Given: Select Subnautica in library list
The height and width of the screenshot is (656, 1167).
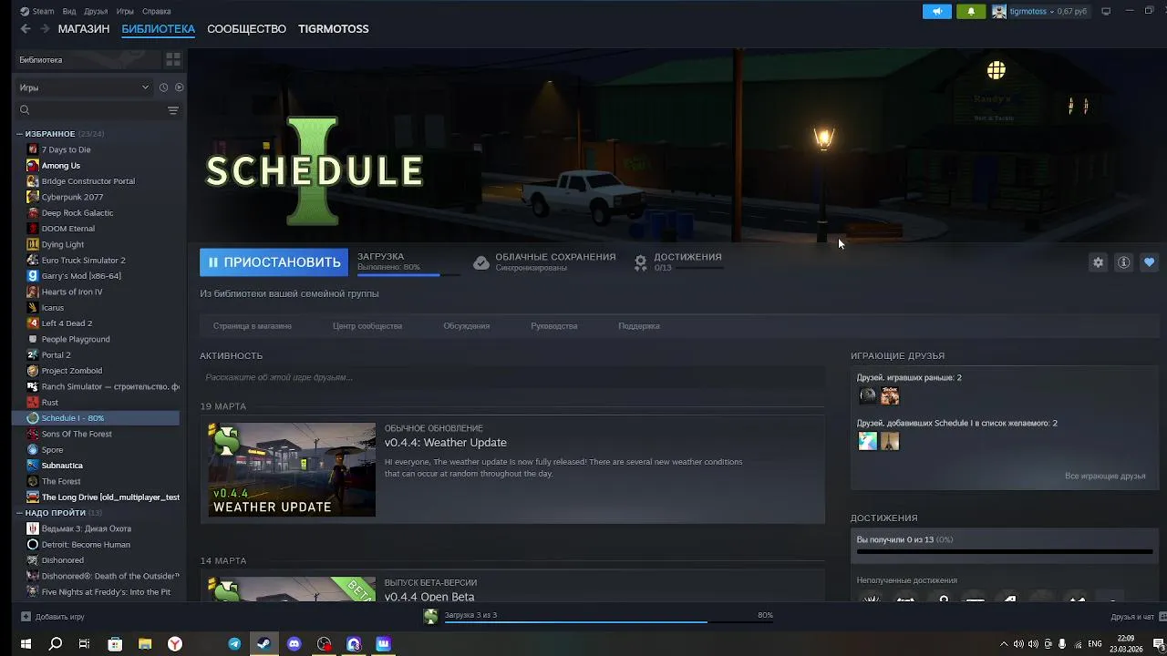Looking at the screenshot, I should coord(62,466).
